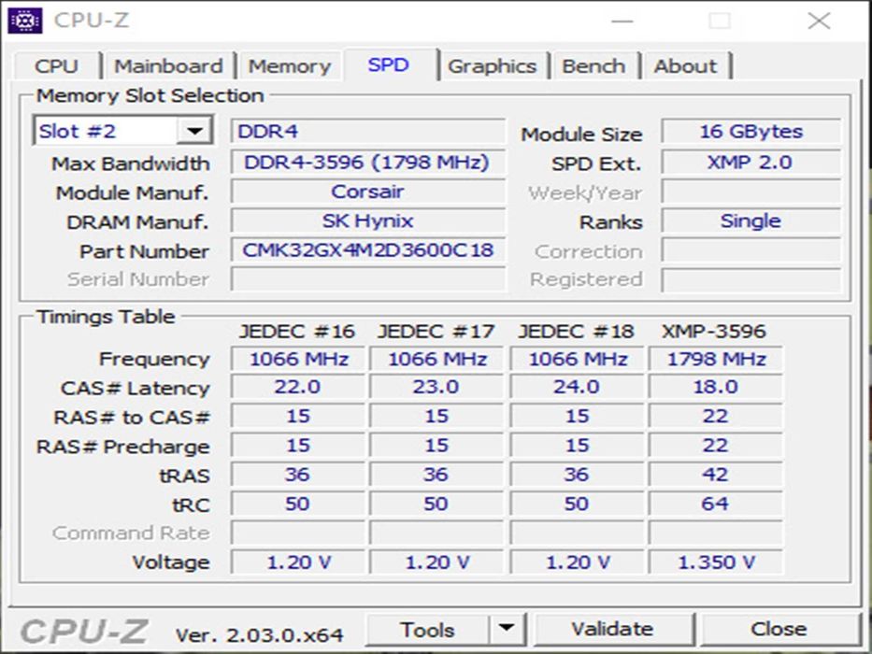The image size is (872, 654).
Task: Click the Module Manuf. value Corsair
Action: (x=368, y=192)
